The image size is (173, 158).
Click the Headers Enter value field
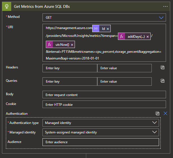(x=124, y=68)
